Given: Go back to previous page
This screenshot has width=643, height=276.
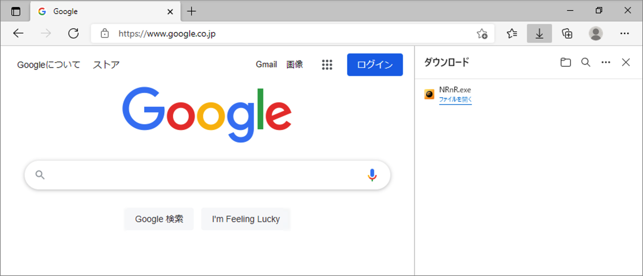Looking at the screenshot, I should tap(18, 33).
